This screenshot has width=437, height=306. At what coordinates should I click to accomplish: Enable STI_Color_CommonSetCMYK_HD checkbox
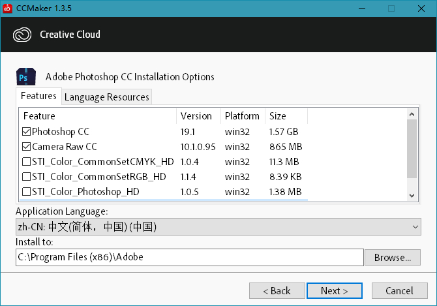[26, 162]
